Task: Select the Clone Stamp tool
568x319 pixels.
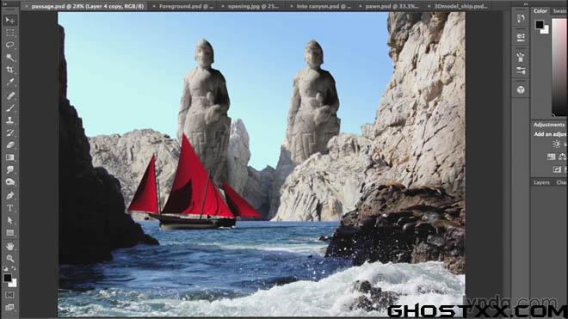Action: (10, 120)
